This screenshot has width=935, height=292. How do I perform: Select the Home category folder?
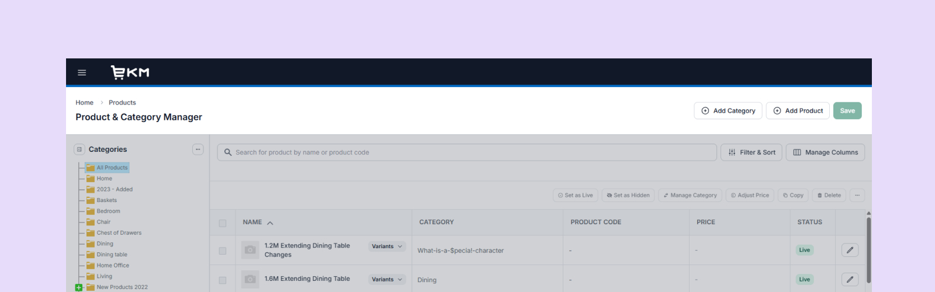[x=99, y=179]
